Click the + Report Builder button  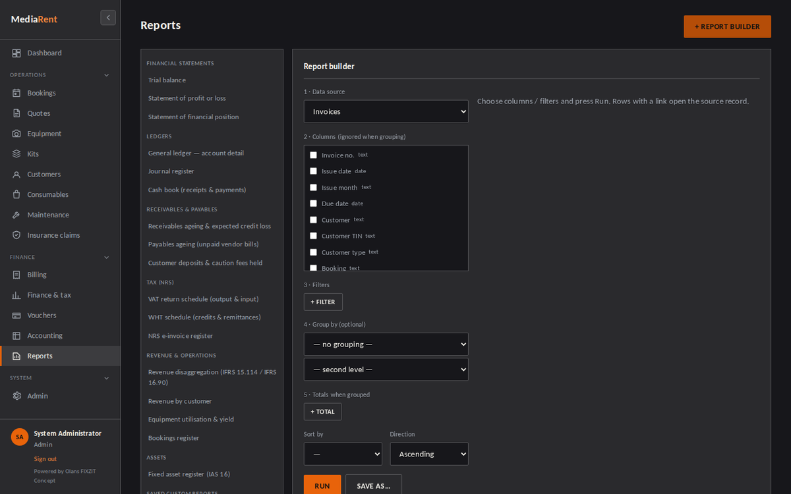pos(727,26)
